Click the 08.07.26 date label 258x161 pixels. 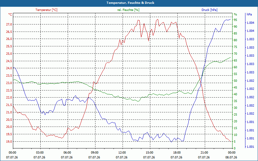[231, 157]
